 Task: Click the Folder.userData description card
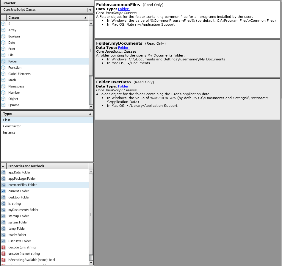(x=187, y=99)
